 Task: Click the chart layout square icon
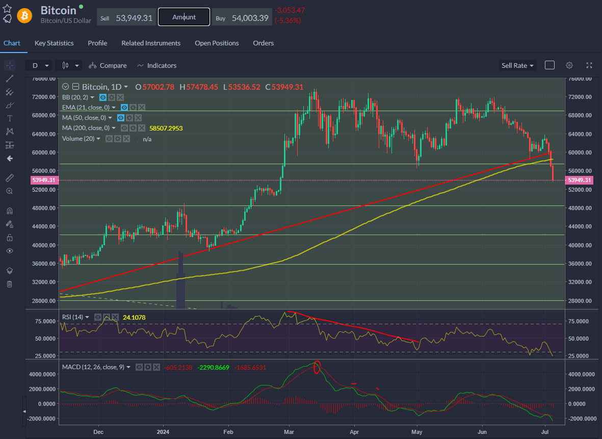pos(550,65)
